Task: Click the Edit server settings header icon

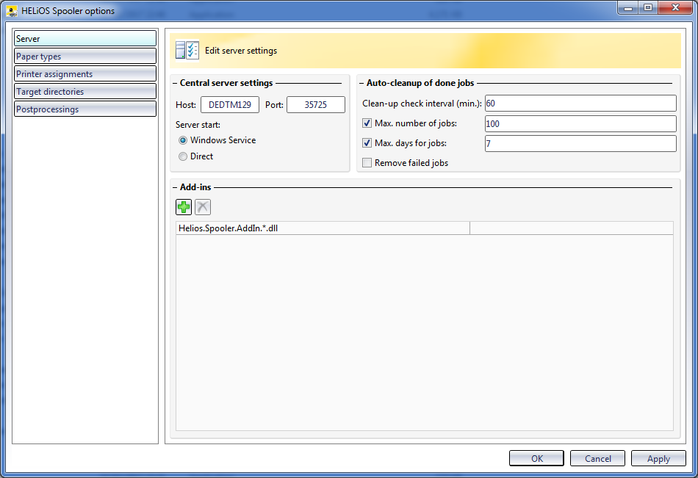Action: click(187, 50)
